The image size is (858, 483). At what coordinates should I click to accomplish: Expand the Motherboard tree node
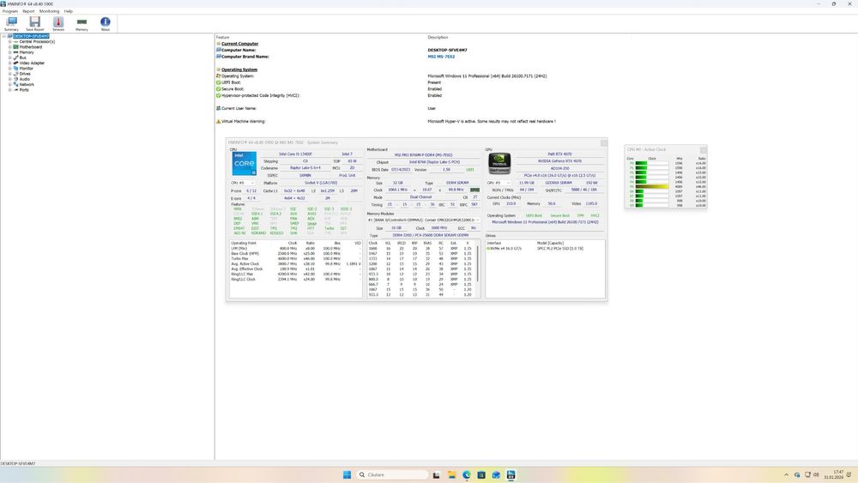click(9, 47)
